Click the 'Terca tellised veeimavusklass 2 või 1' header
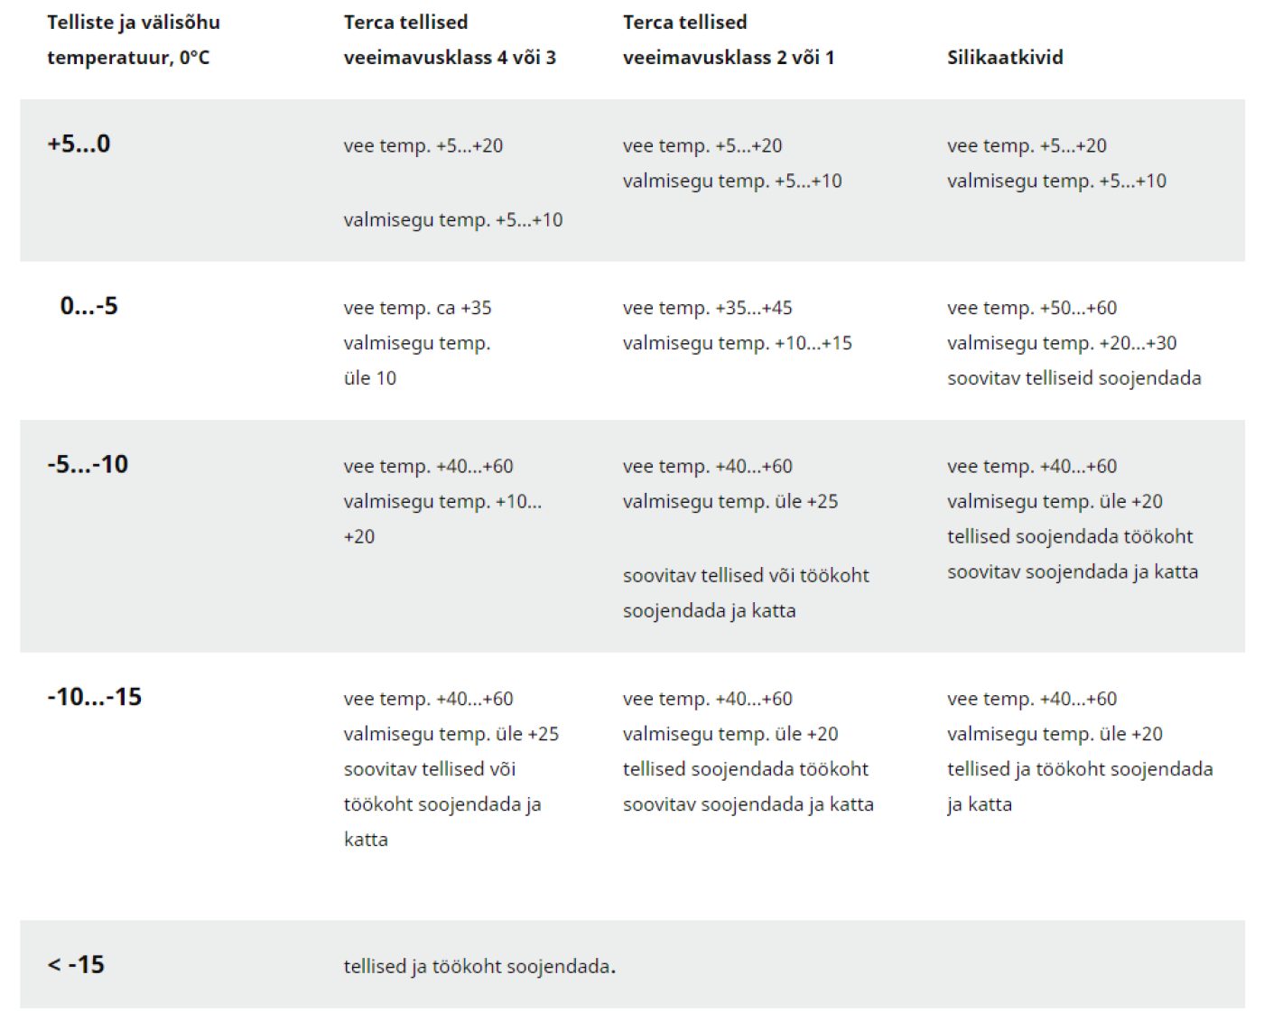The image size is (1264, 1012). [729, 40]
